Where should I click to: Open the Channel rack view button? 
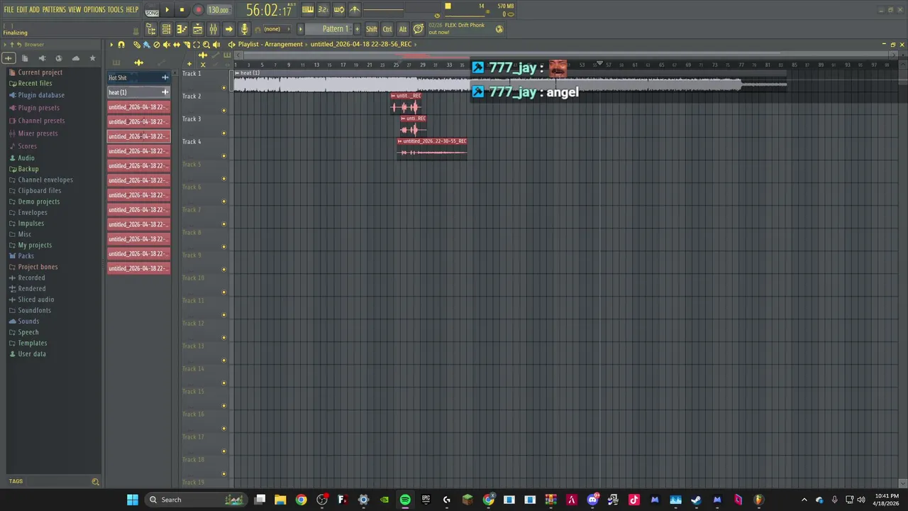(x=166, y=29)
